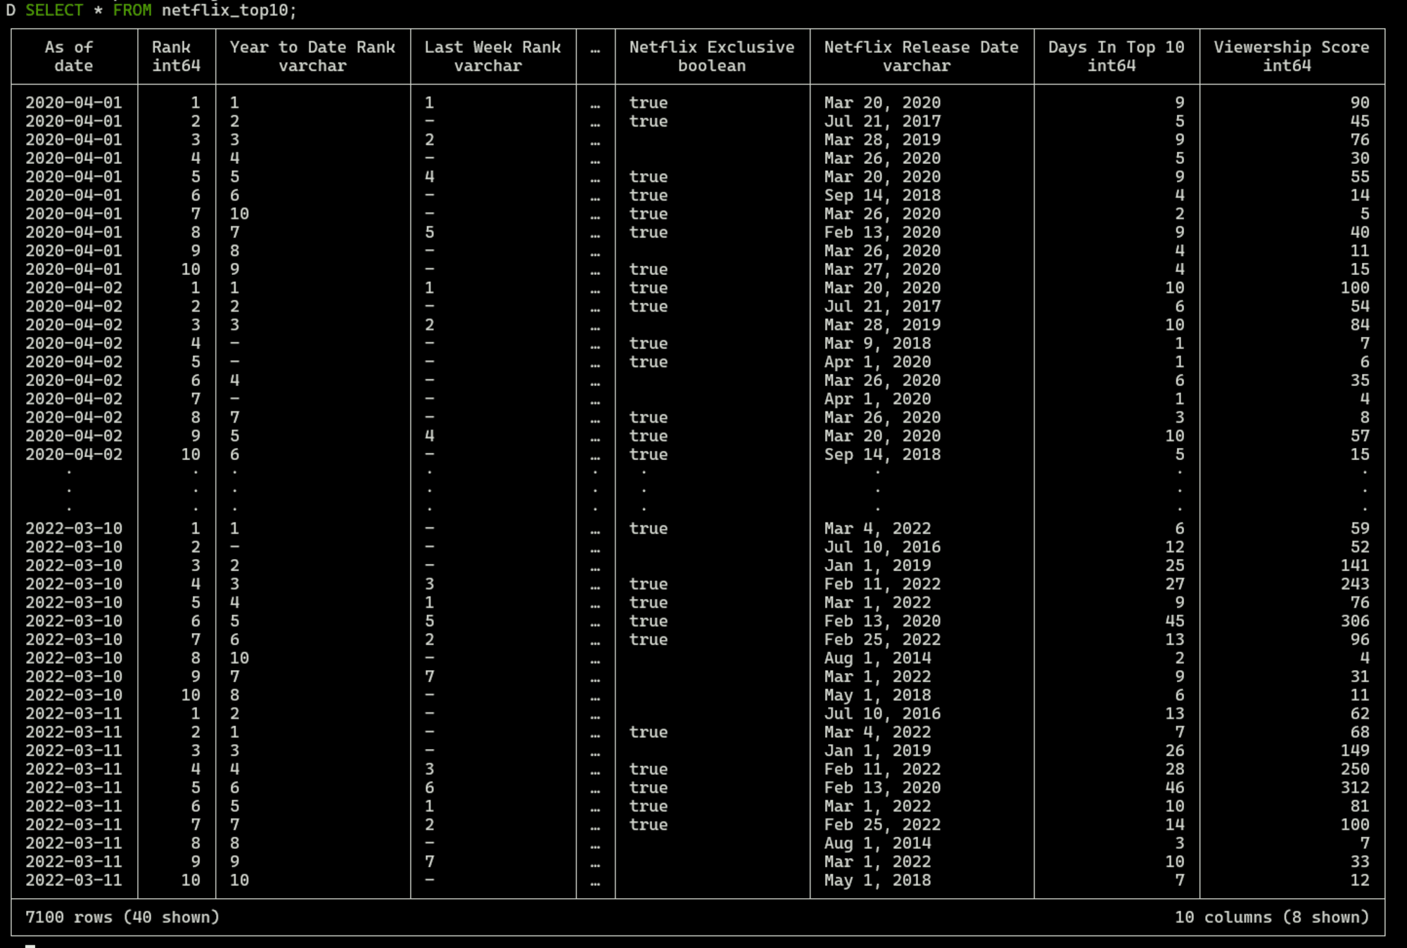1407x948 pixels.
Task: Click Last Week Rank 6 in the 2022-03-11 rank 5 row
Action: (429, 788)
